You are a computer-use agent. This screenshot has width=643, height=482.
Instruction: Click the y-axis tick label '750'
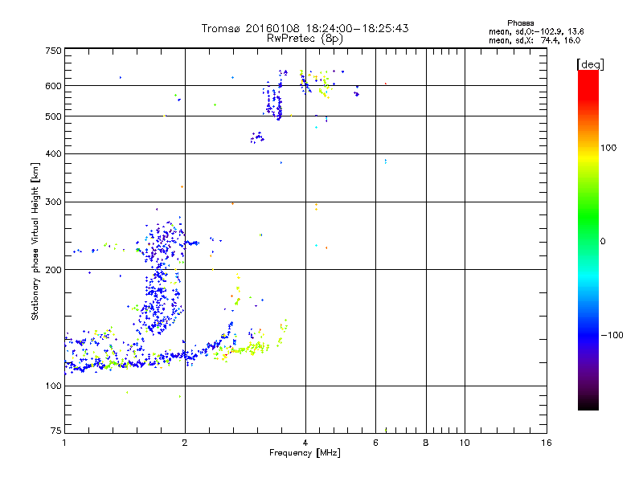tap(53, 51)
